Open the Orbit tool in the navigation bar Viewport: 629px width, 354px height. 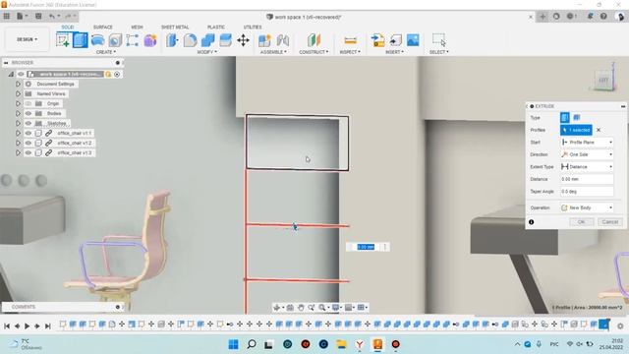tap(277, 308)
